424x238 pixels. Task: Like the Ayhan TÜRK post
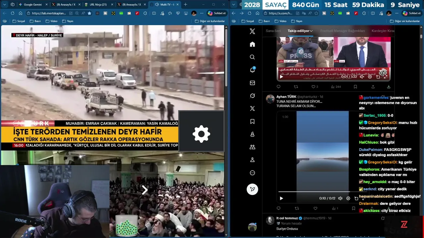pos(315,208)
